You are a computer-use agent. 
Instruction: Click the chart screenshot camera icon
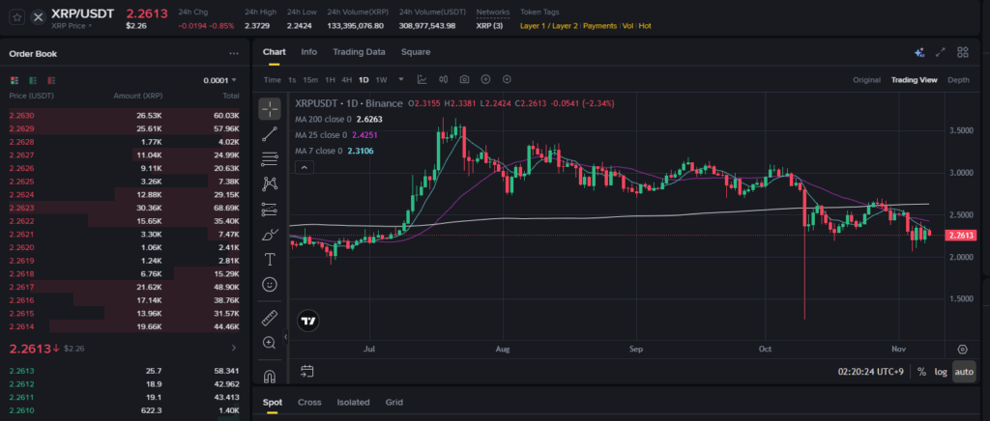click(x=465, y=79)
